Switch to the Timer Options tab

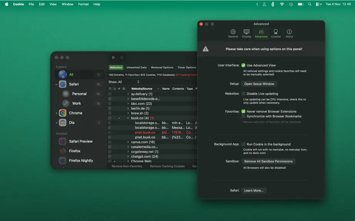click(x=187, y=68)
